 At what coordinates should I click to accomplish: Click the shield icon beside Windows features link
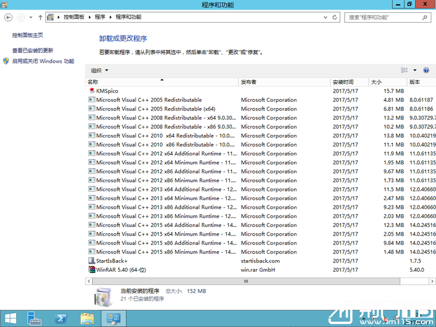(x=6, y=61)
